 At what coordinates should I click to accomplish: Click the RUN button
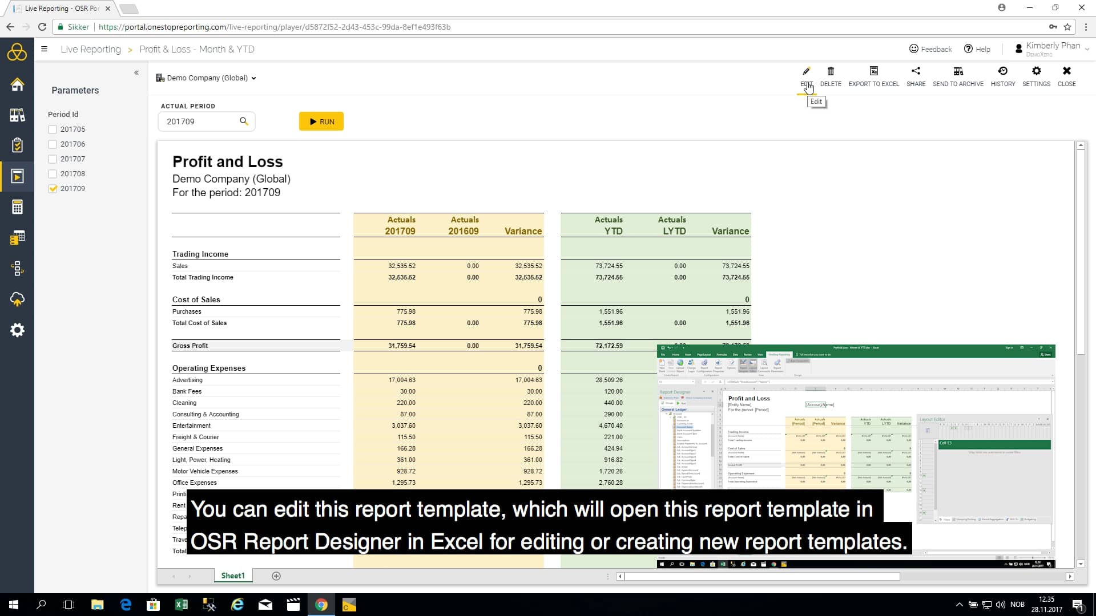[321, 121]
